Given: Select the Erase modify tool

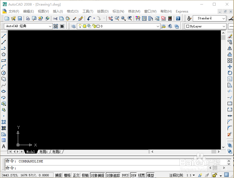Looking at the screenshot, I should coord(230,36).
